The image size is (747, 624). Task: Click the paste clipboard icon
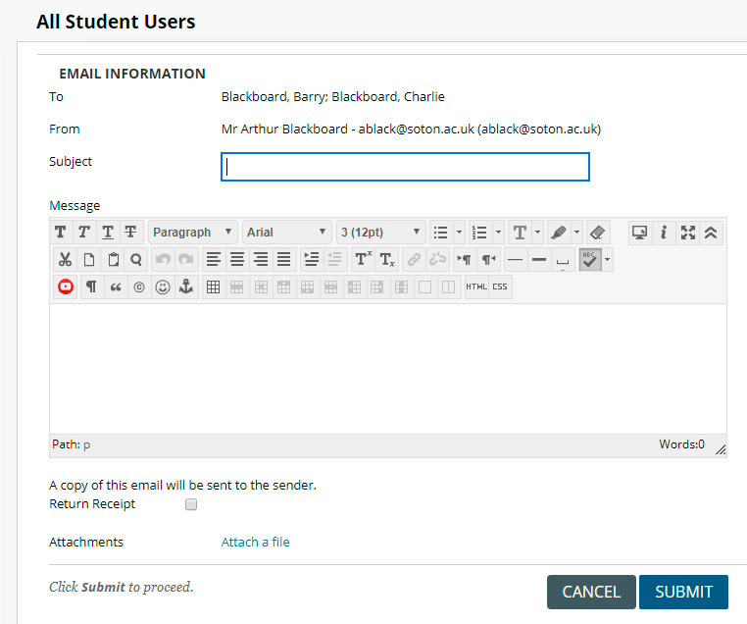click(113, 259)
